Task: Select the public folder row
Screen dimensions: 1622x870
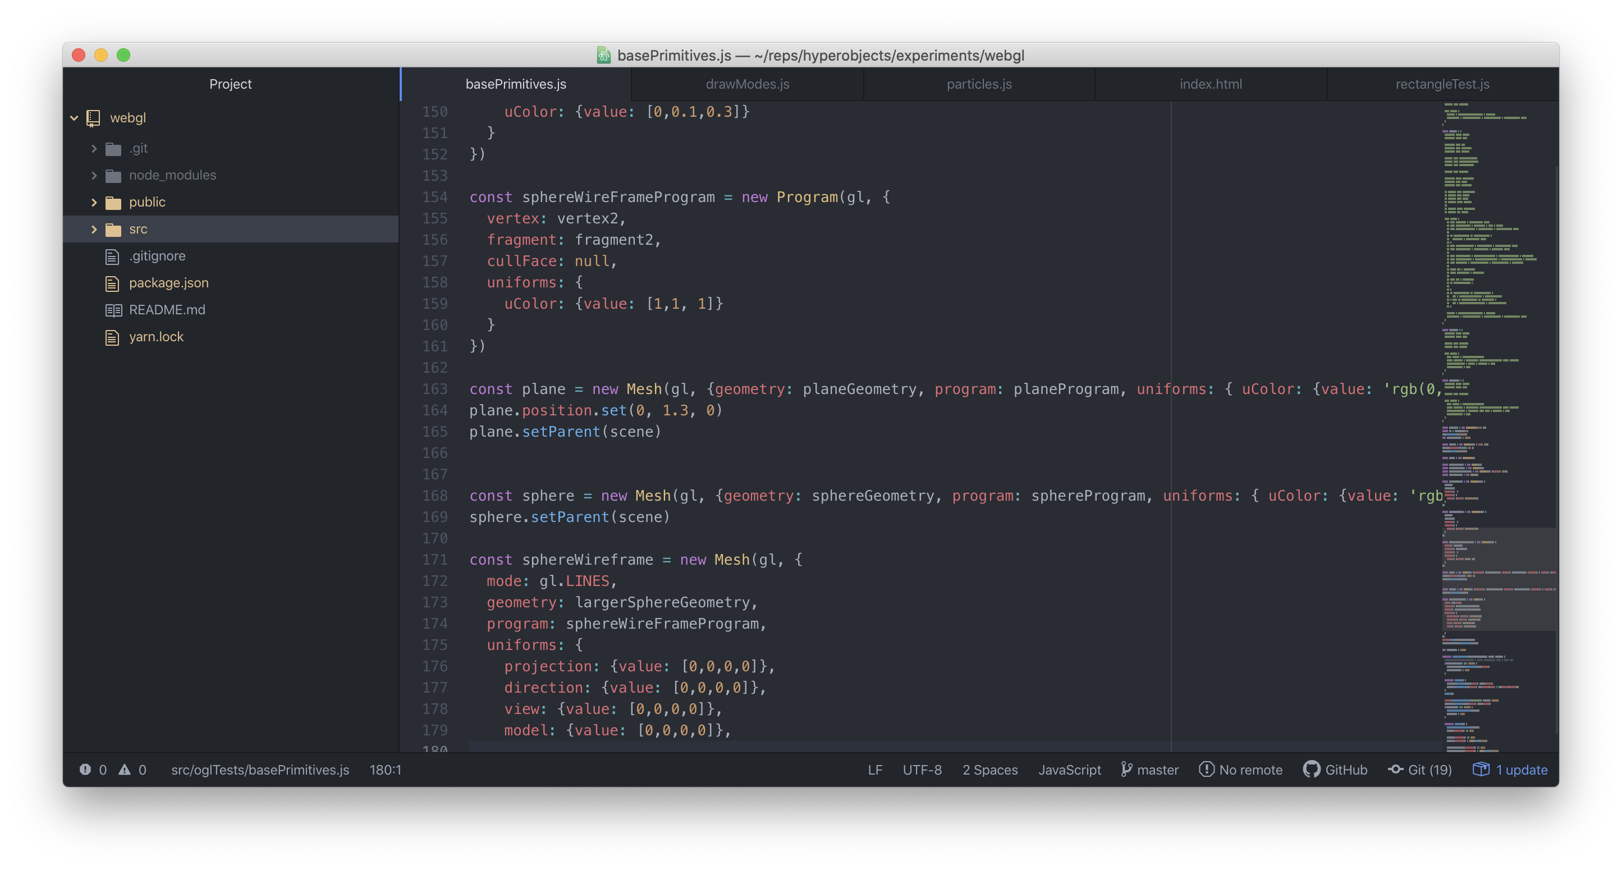Action: [x=231, y=202]
